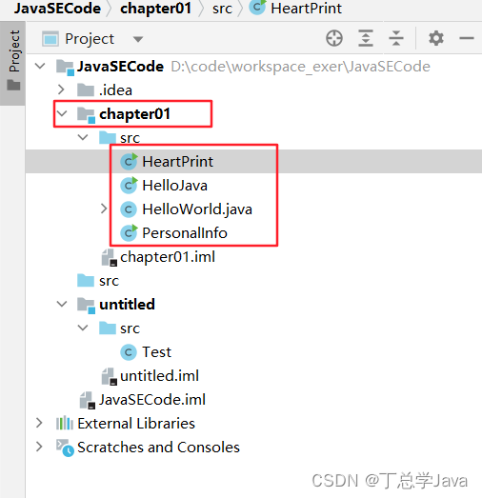Image resolution: width=482 pixels, height=498 pixels.
Task: Click the chapter01.iml file icon
Action: (x=109, y=257)
